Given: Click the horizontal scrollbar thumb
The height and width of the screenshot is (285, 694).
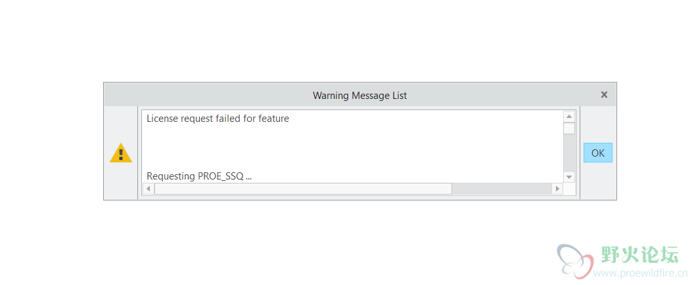Looking at the screenshot, I should [303, 189].
